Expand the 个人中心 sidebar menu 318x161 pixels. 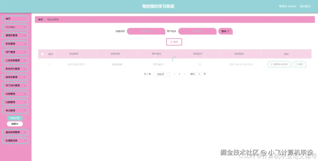[15, 27]
